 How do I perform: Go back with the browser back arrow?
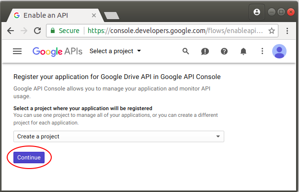(x=11, y=31)
